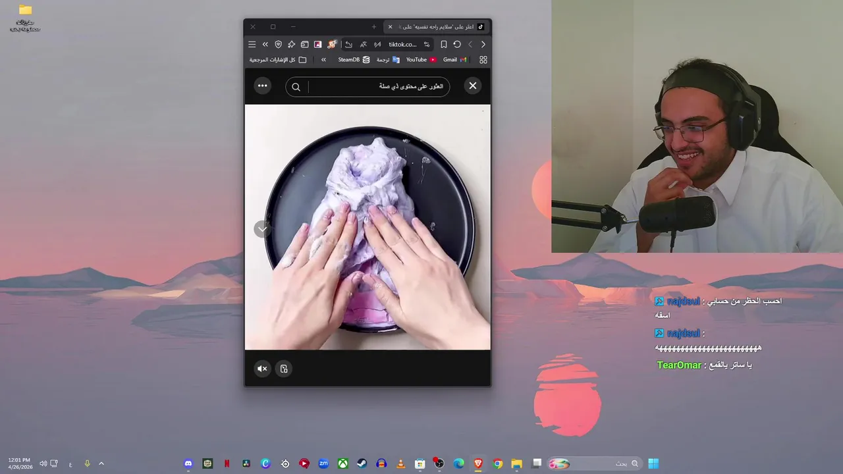The image size is (843, 474).
Task: Open VLC media player from the taskbar
Action: coord(400,463)
